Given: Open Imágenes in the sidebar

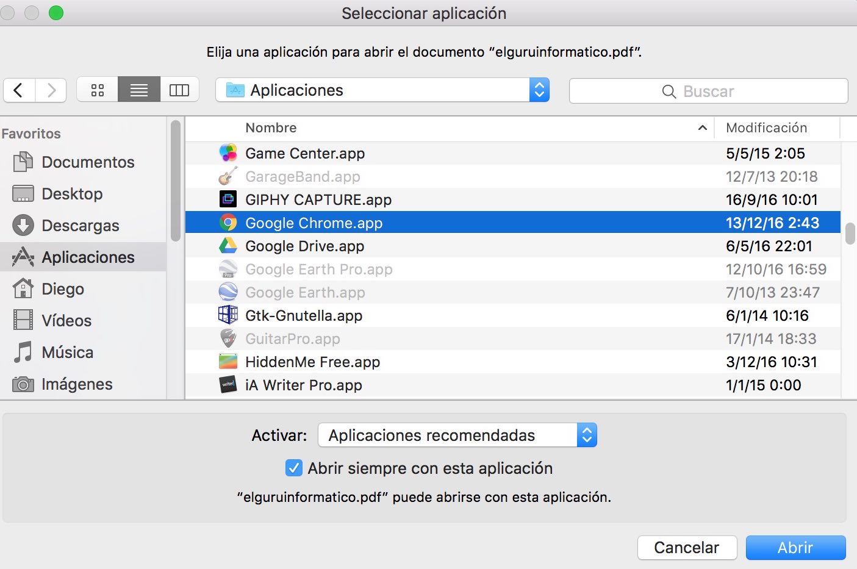Looking at the screenshot, I should (83, 384).
